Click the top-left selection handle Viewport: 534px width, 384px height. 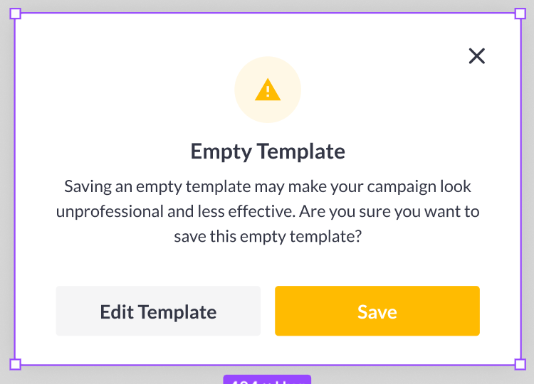click(15, 14)
